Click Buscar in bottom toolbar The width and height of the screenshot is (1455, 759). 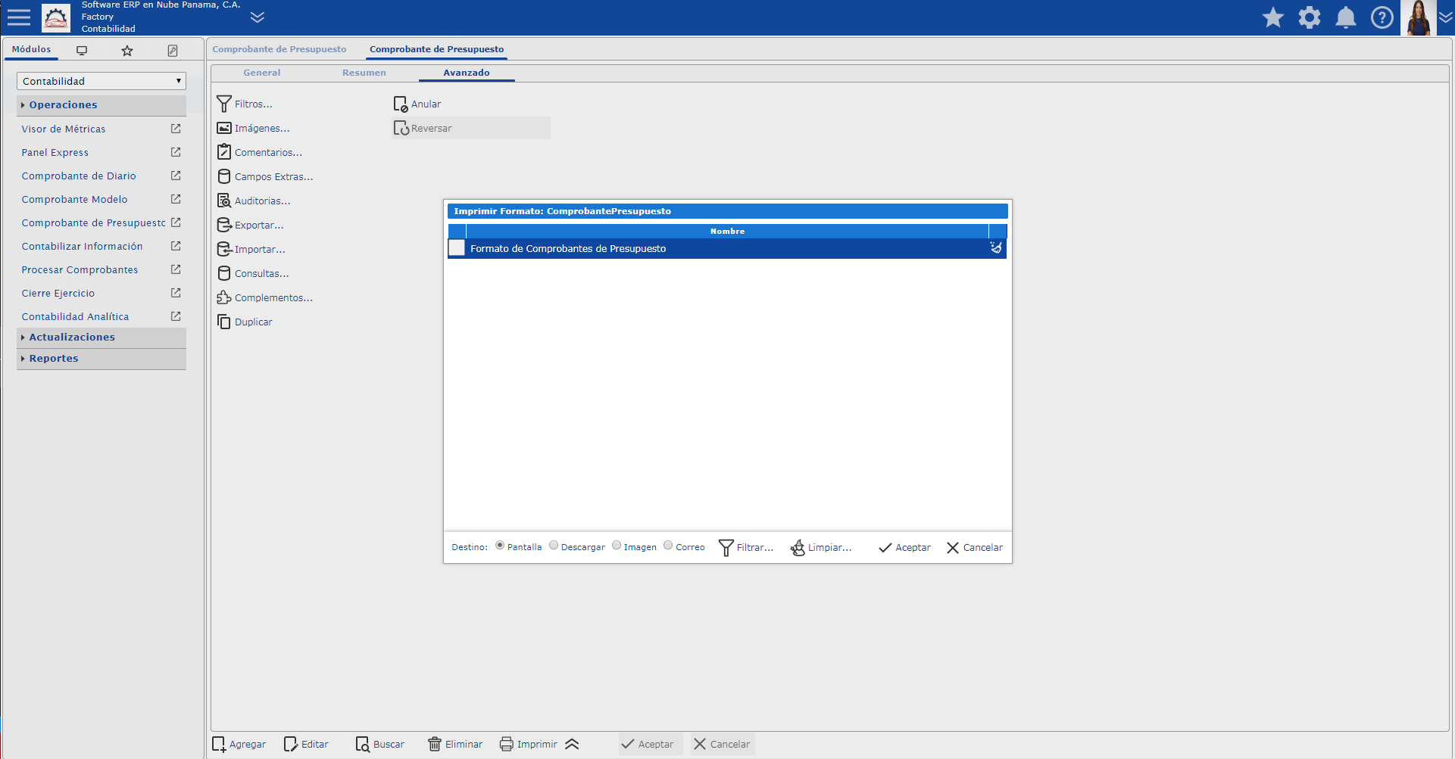tap(380, 745)
